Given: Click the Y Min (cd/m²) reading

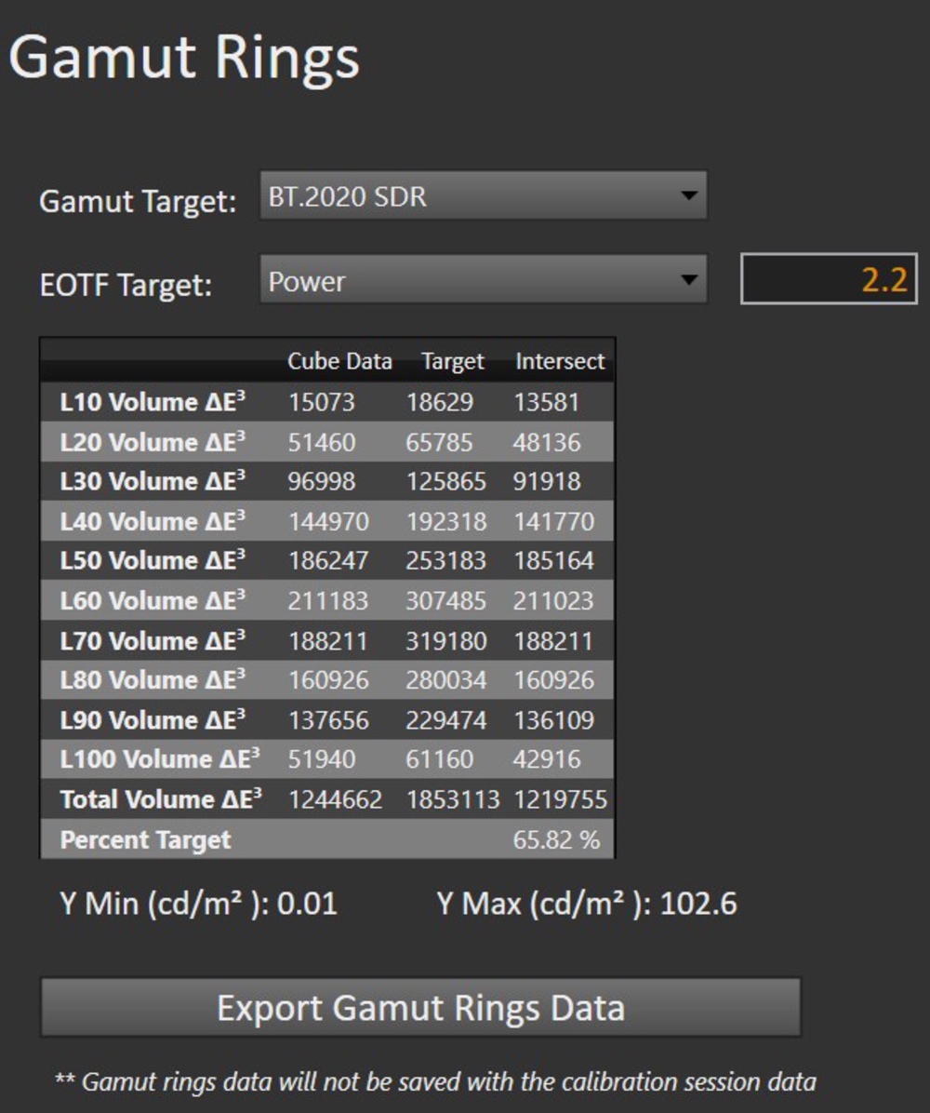Looking at the screenshot, I should pos(198,903).
